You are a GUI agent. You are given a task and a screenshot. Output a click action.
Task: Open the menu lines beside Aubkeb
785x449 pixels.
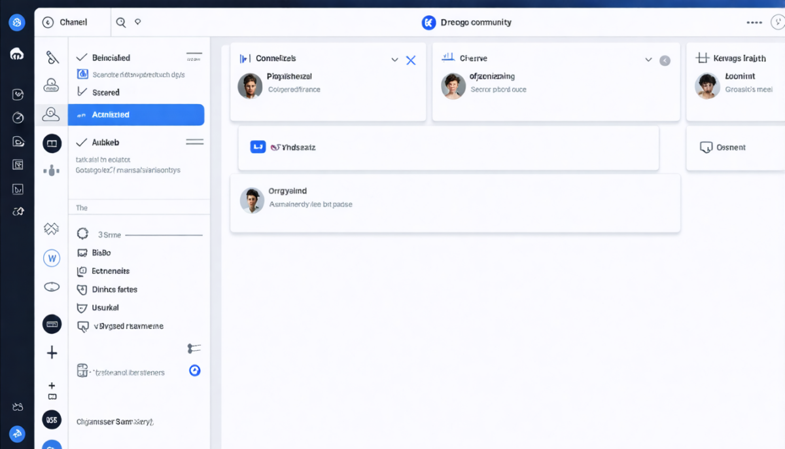(x=194, y=141)
